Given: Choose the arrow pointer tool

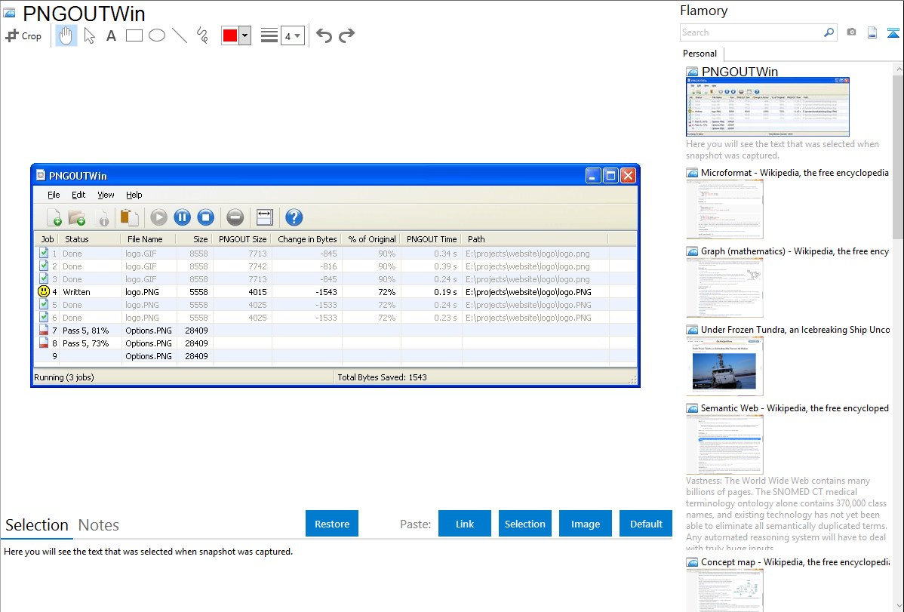Looking at the screenshot, I should tap(89, 35).
